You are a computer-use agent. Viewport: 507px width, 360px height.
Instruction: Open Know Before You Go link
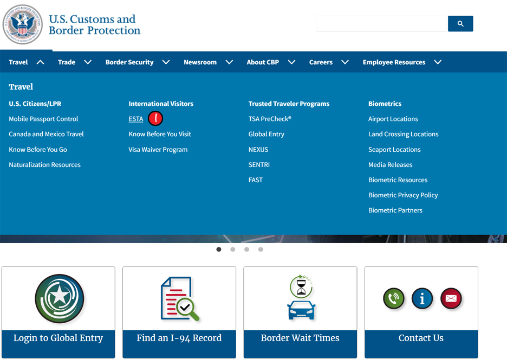(x=38, y=150)
